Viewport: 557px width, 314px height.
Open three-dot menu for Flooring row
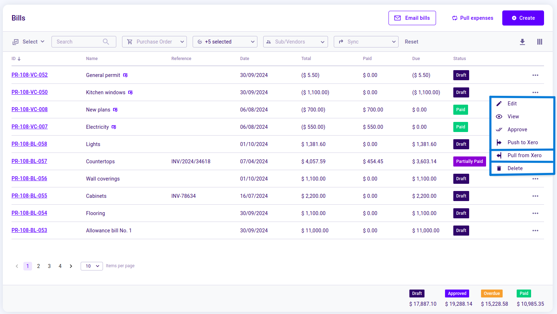535,213
